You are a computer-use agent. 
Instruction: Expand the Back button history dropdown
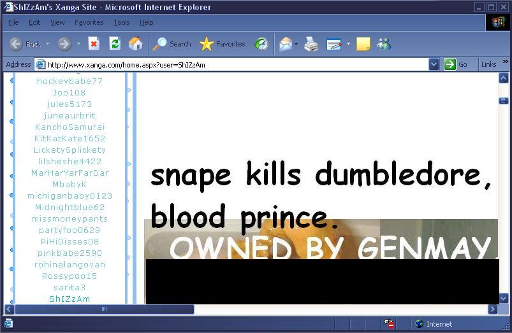pos(47,44)
